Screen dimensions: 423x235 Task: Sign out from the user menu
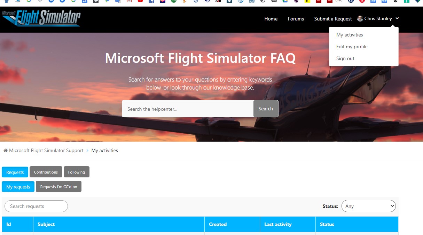(345, 58)
